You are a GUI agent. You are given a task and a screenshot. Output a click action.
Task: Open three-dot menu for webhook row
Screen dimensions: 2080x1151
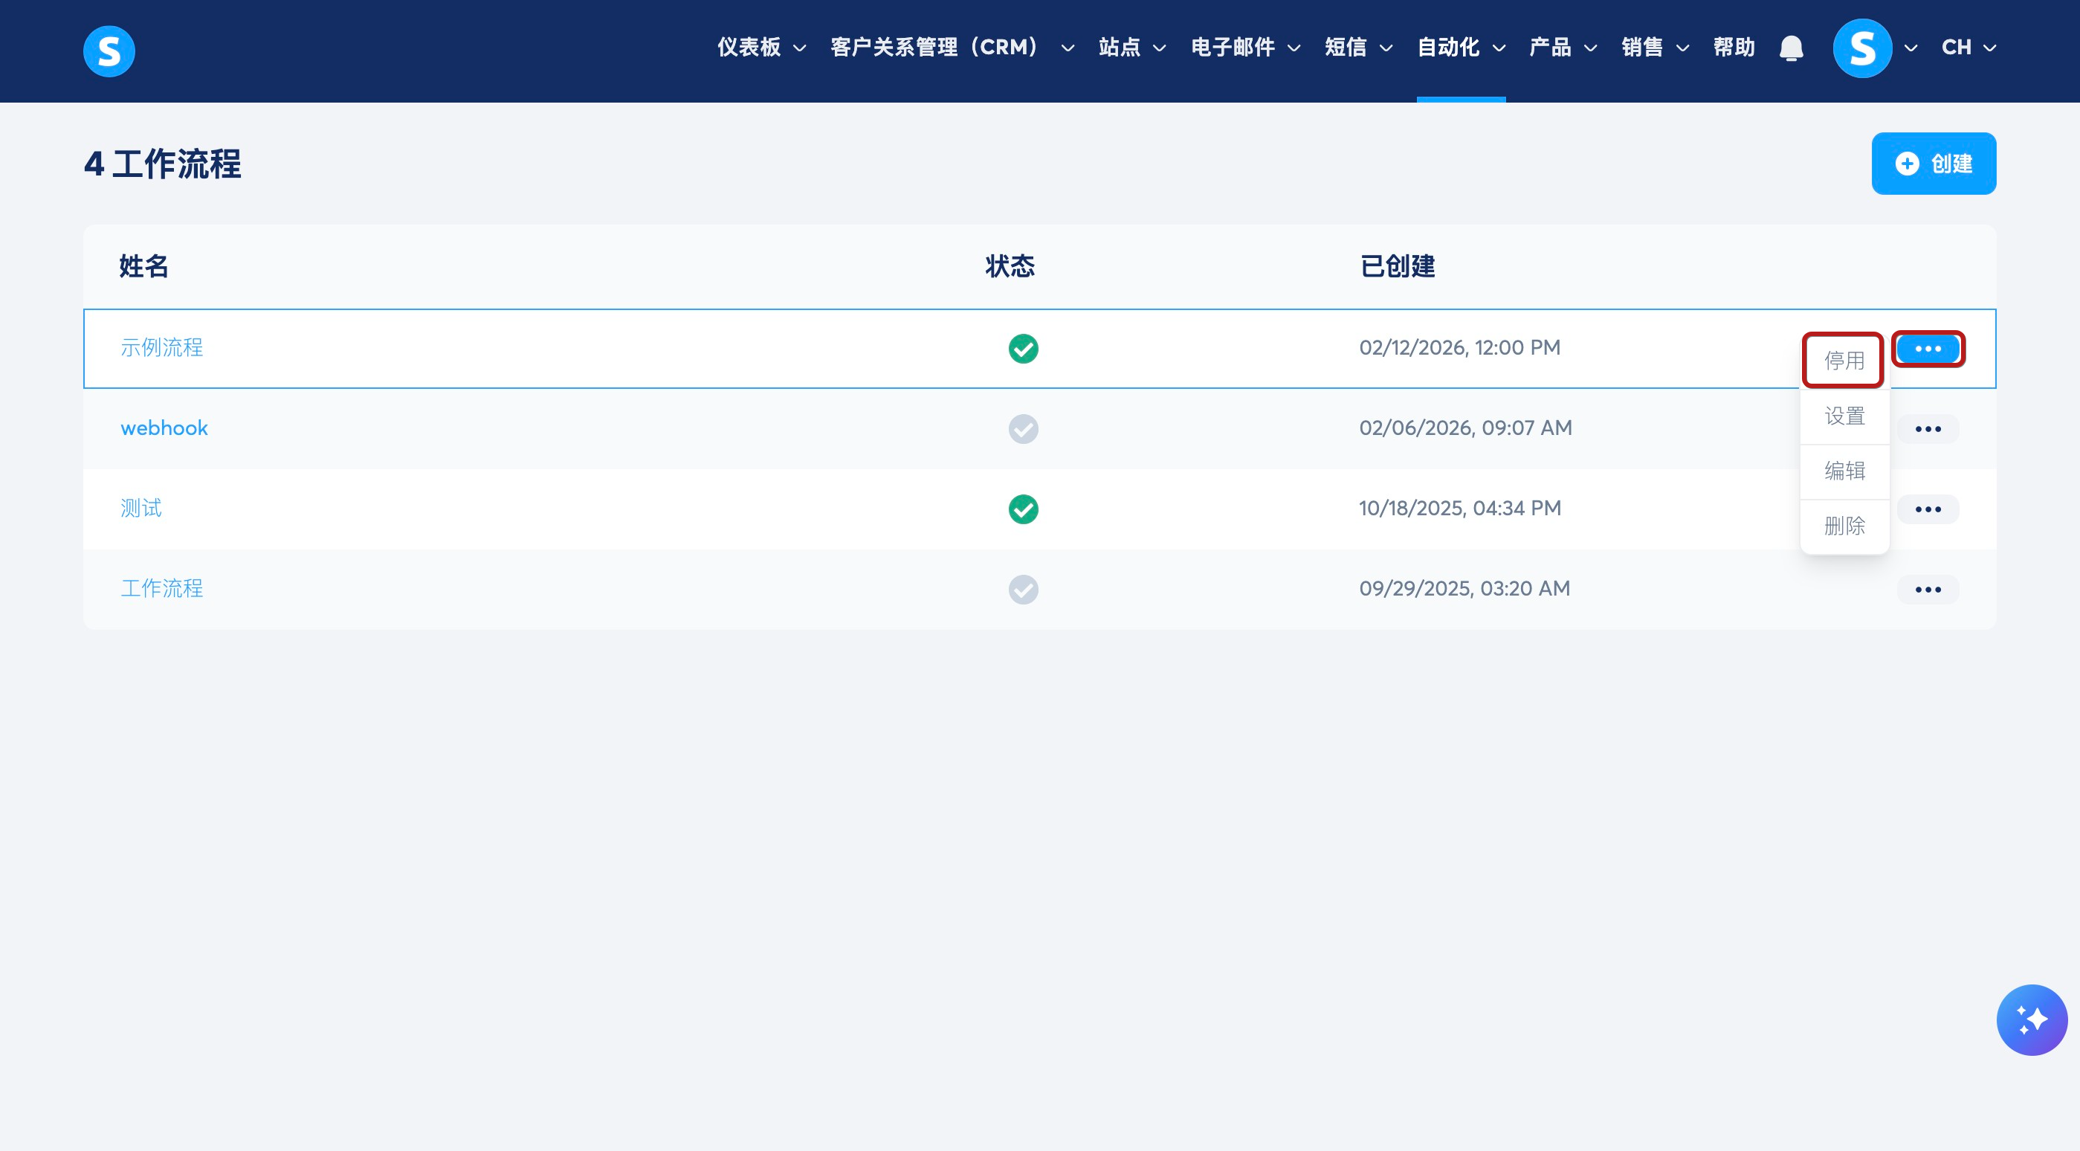tap(1928, 429)
